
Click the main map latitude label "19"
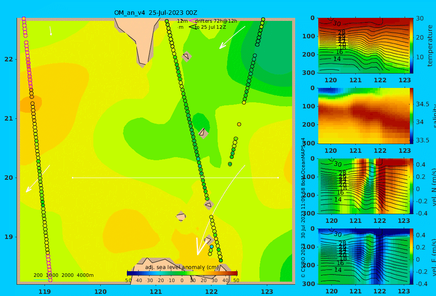tap(9, 237)
